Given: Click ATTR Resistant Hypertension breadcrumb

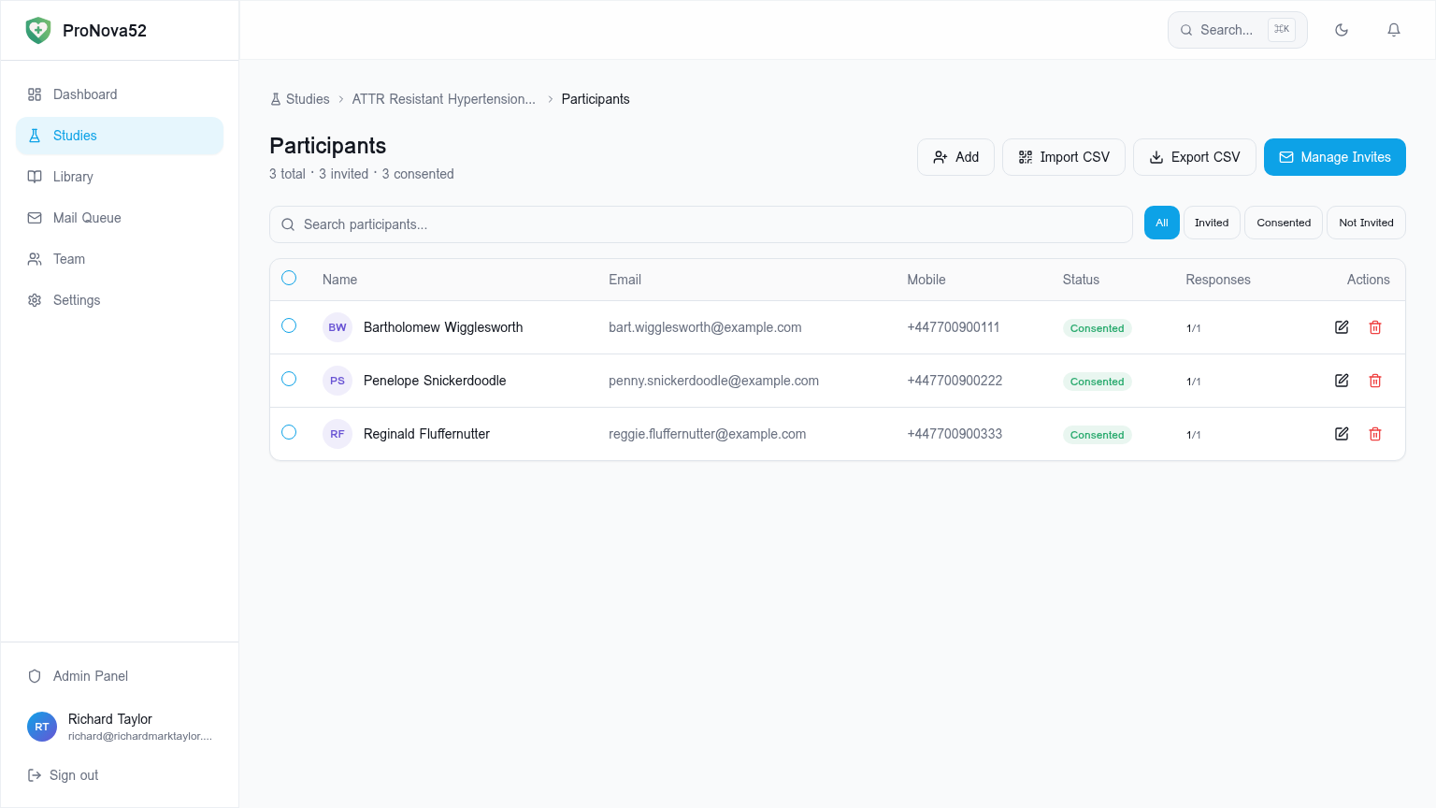Looking at the screenshot, I should (444, 99).
